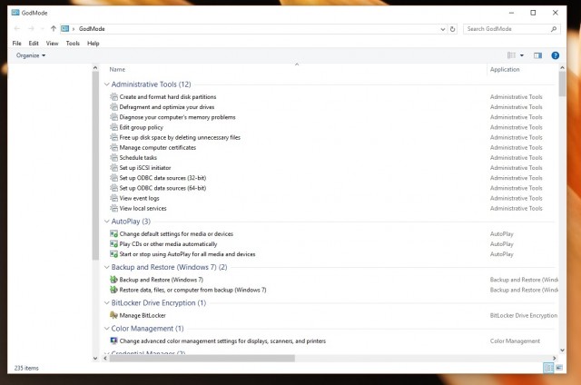Click the Play CDs or other media automatically icon
Viewport: 581px width, 385px height.
click(113, 243)
